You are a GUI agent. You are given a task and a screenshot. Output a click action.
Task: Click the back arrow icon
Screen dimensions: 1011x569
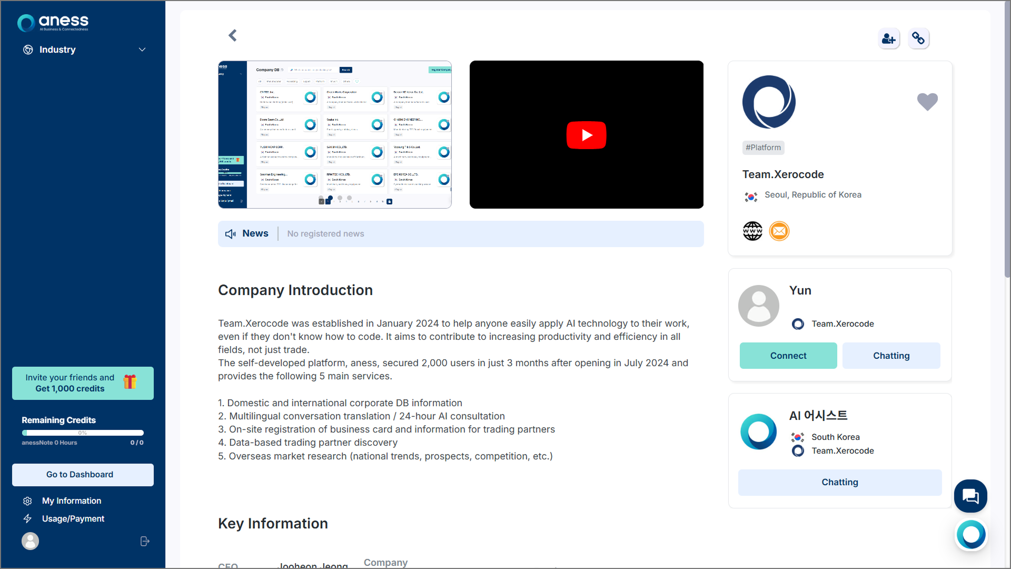click(x=233, y=35)
